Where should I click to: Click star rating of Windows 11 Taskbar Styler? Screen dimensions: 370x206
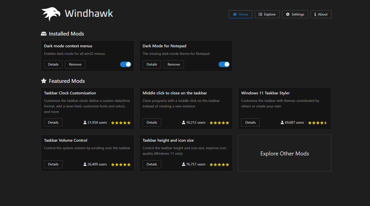tap(318, 123)
